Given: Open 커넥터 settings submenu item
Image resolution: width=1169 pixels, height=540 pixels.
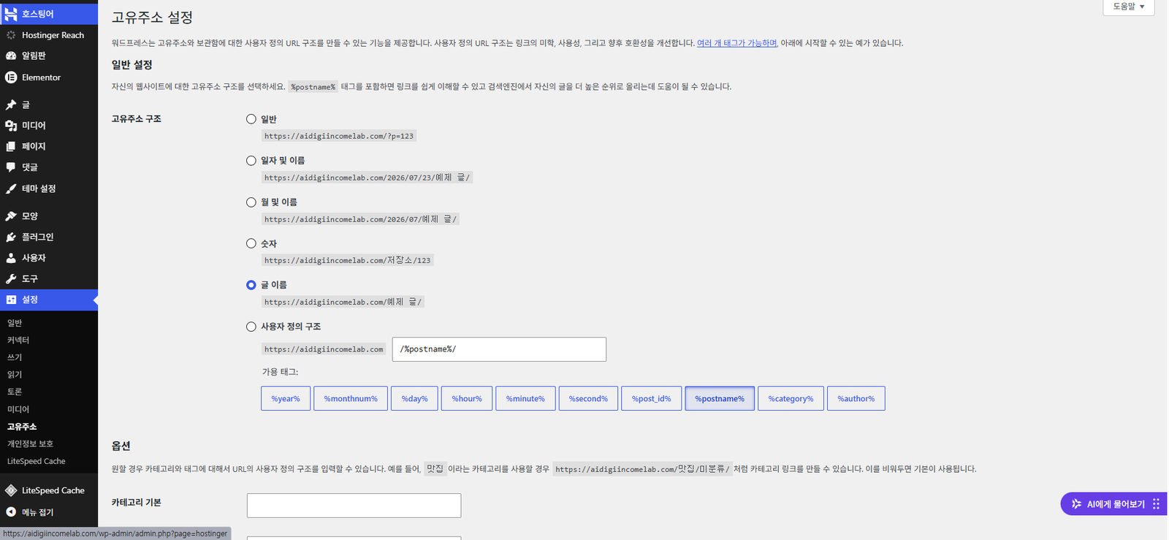Looking at the screenshot, I should coord(18,341).
